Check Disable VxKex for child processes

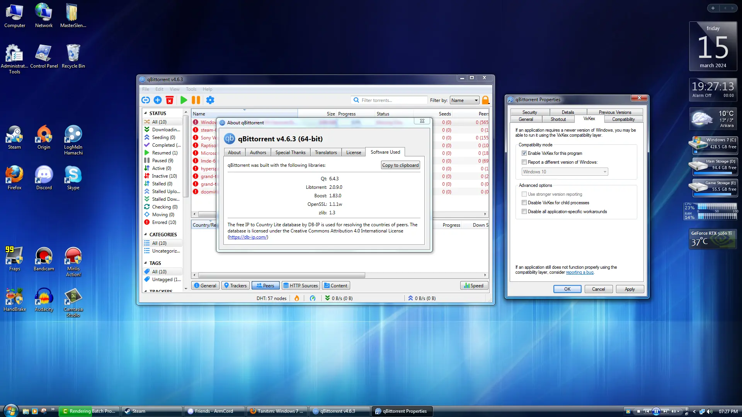(524, 203)
